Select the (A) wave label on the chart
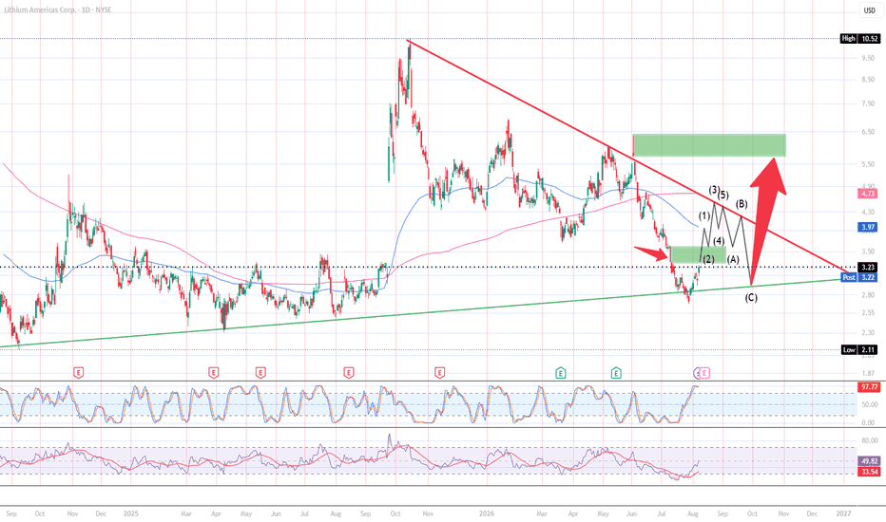The width and height of the screenshot is (886, 522). [733, 260]
